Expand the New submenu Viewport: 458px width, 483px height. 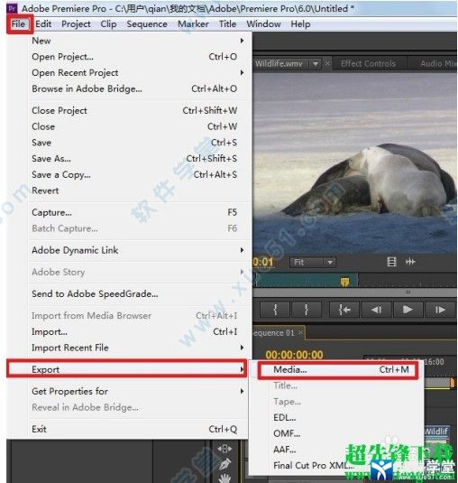pos(138,41)
